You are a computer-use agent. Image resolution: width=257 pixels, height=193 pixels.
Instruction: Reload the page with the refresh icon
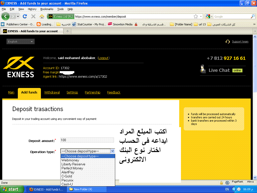tap(25, 16)
